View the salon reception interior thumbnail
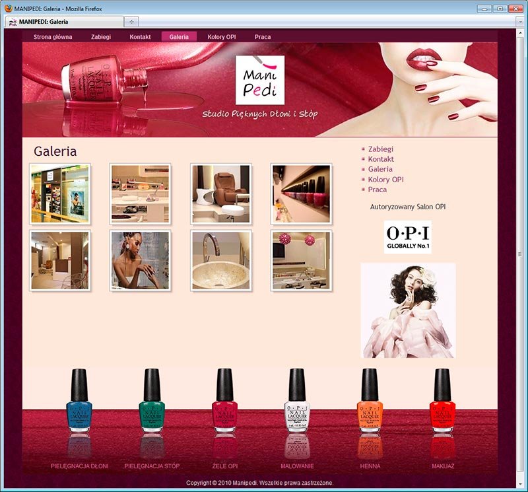Screen dimensions: 528x492 (60, 260)
